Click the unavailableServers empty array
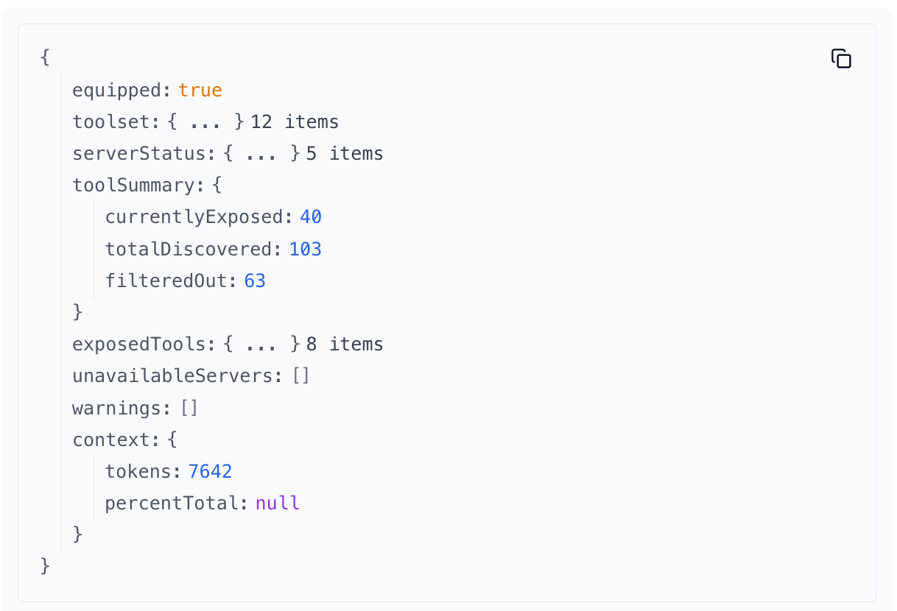Viewport: 897px width, 611px height. (x=301, y=375)
